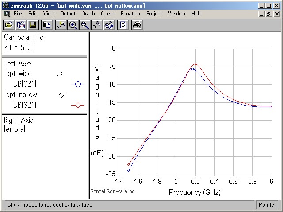
Task: Print the graph with the printer icon
Action: (137, 25)
